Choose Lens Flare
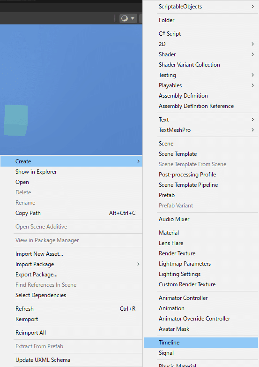 click(x=171, y=243)
